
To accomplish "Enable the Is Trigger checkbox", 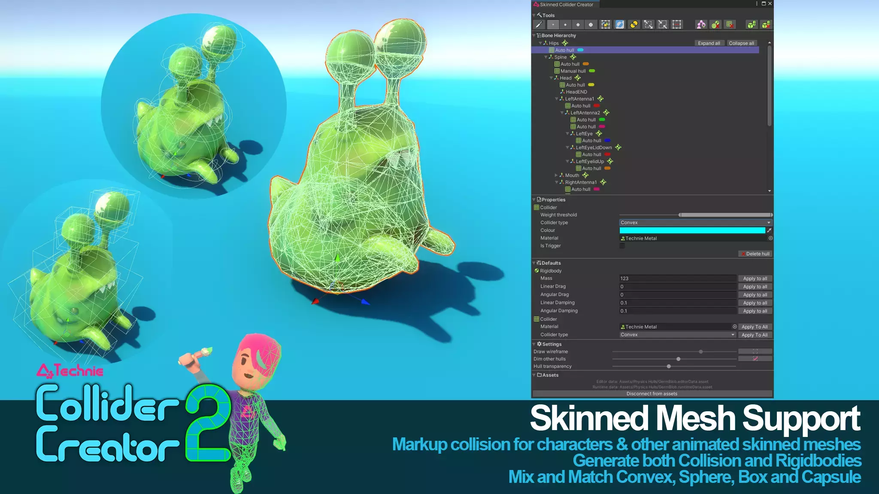I will click(622, 246).
